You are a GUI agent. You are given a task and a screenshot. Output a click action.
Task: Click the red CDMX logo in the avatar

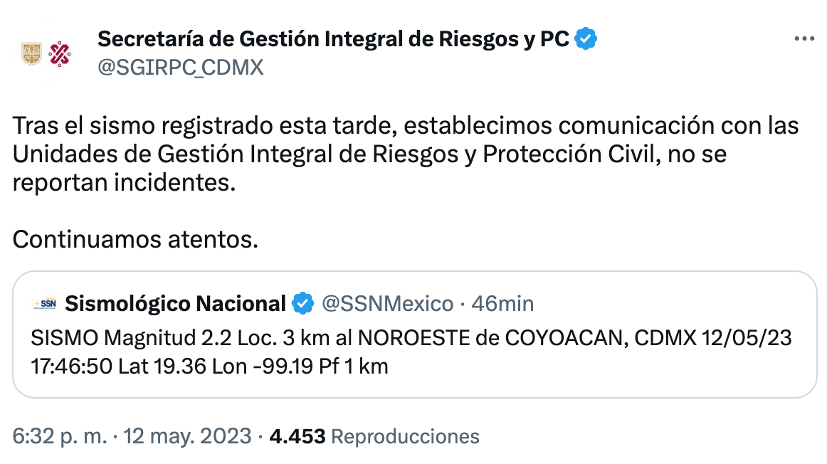(x=58, y=53)
